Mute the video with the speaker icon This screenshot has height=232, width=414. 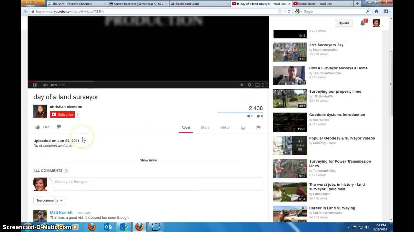pyautogui.click(x=45, y=85)
